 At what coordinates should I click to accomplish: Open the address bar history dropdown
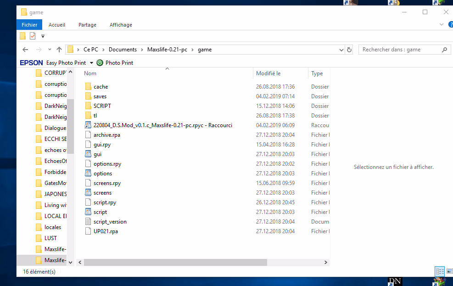[x=341, y=50]
